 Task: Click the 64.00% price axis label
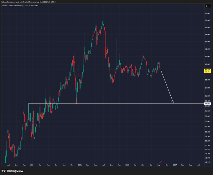(x=208, y=34)
